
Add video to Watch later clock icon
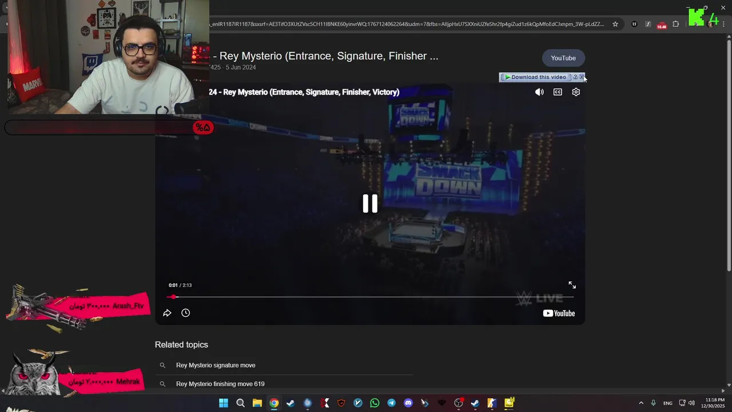click(x=185, y=313)
